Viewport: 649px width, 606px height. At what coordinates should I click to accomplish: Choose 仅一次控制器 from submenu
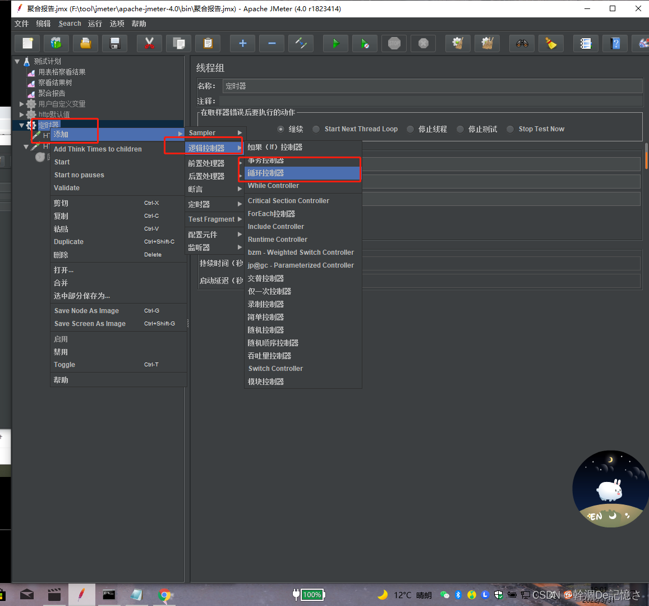tap(303, 291)
